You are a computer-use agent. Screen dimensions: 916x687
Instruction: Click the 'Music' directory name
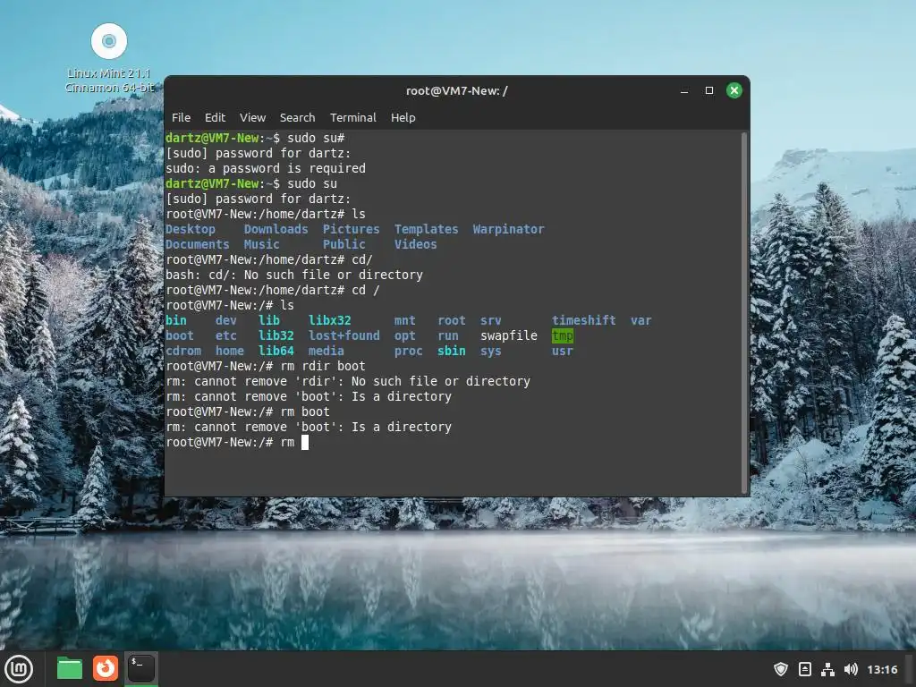click(x=262, y=244)
